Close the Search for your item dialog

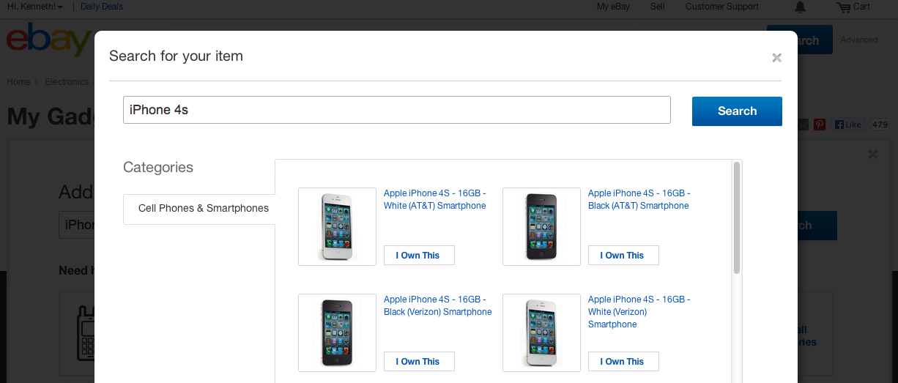pyautogui.click(x=777, y=57)
